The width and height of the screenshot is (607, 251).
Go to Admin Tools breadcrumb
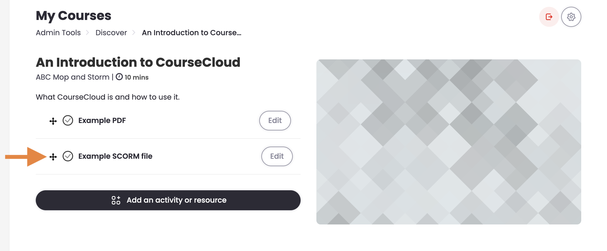pos(58,33)
